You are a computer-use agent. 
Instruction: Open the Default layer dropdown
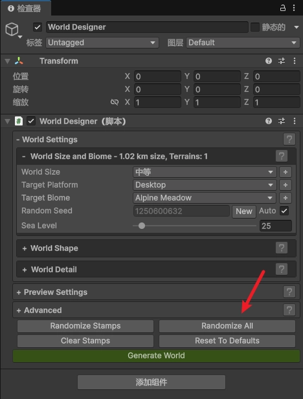pyautogui.click(x=243, y=43)
